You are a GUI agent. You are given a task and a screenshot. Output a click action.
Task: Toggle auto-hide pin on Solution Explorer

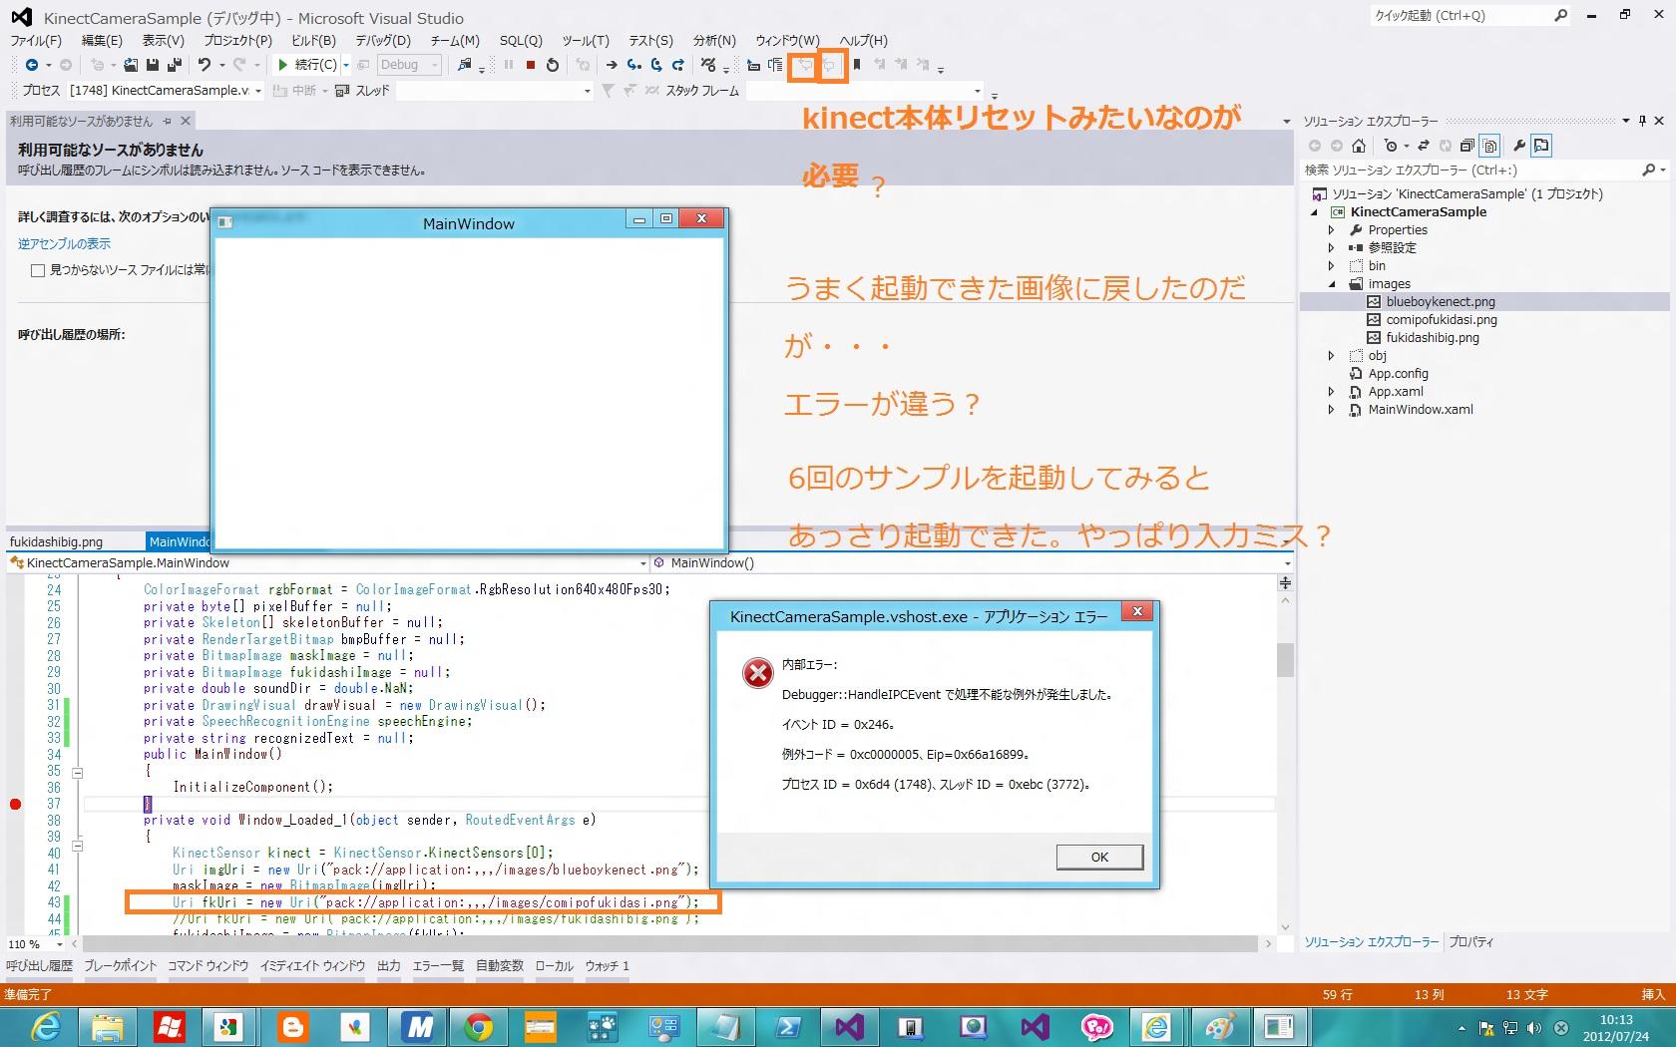[x=1642, y=121]
